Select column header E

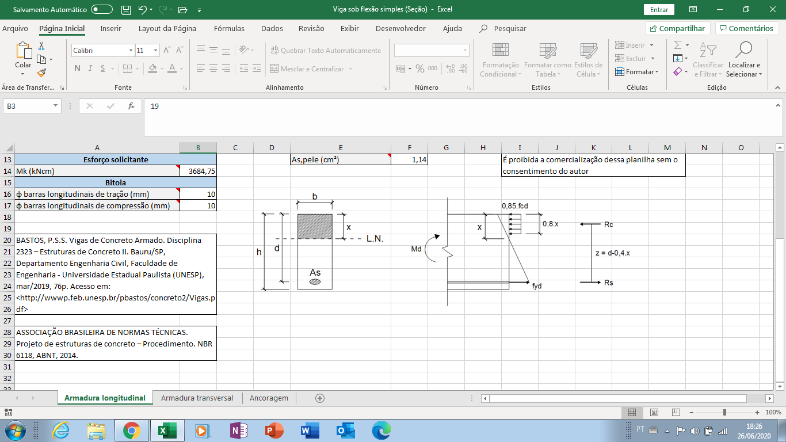point(341,148)
